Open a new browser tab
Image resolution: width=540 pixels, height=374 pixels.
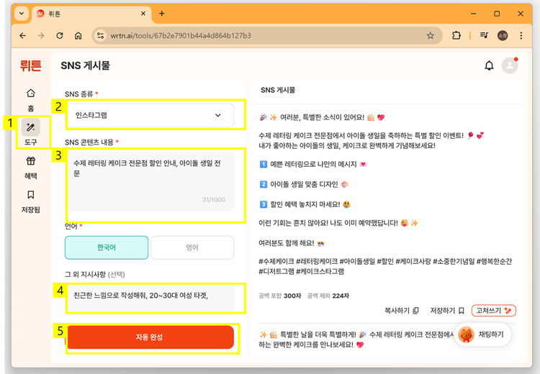pos(161,14)
